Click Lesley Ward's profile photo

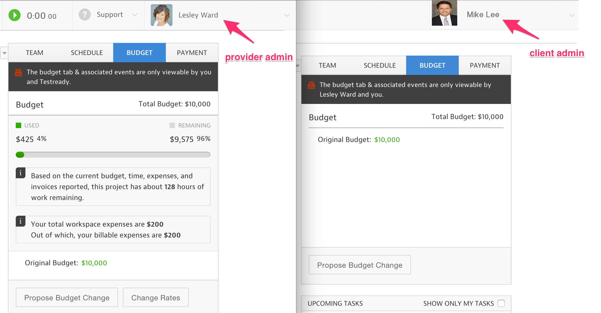[162, 15]
